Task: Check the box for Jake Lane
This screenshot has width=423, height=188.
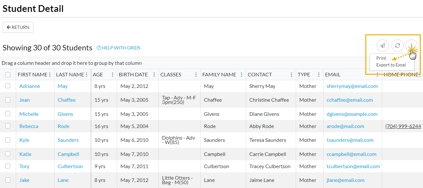Action: tap(8, 180)
